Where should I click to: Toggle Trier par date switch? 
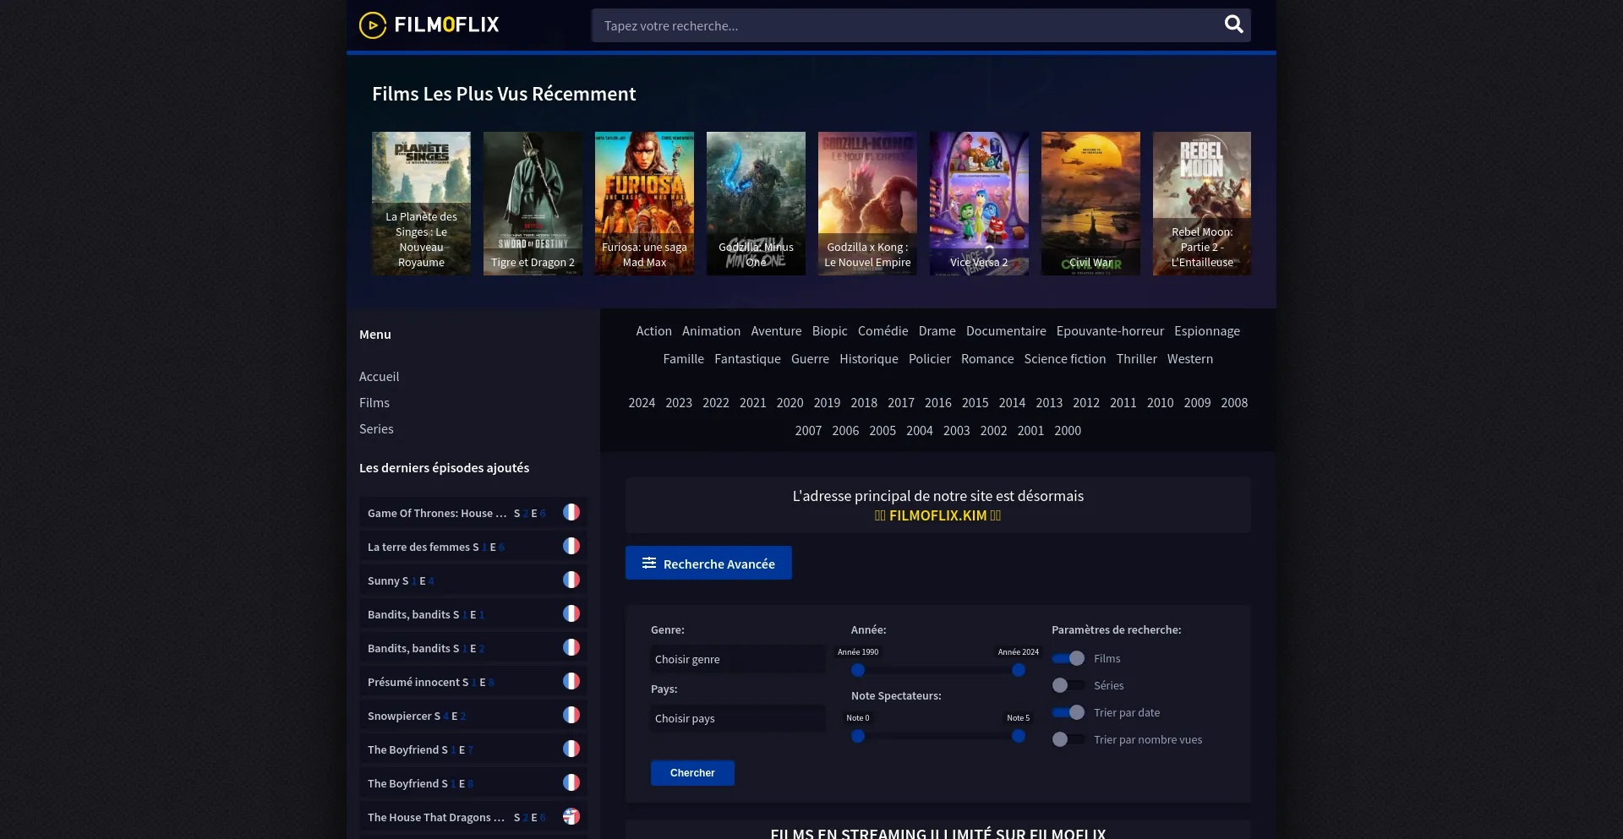coord(1068,712)
